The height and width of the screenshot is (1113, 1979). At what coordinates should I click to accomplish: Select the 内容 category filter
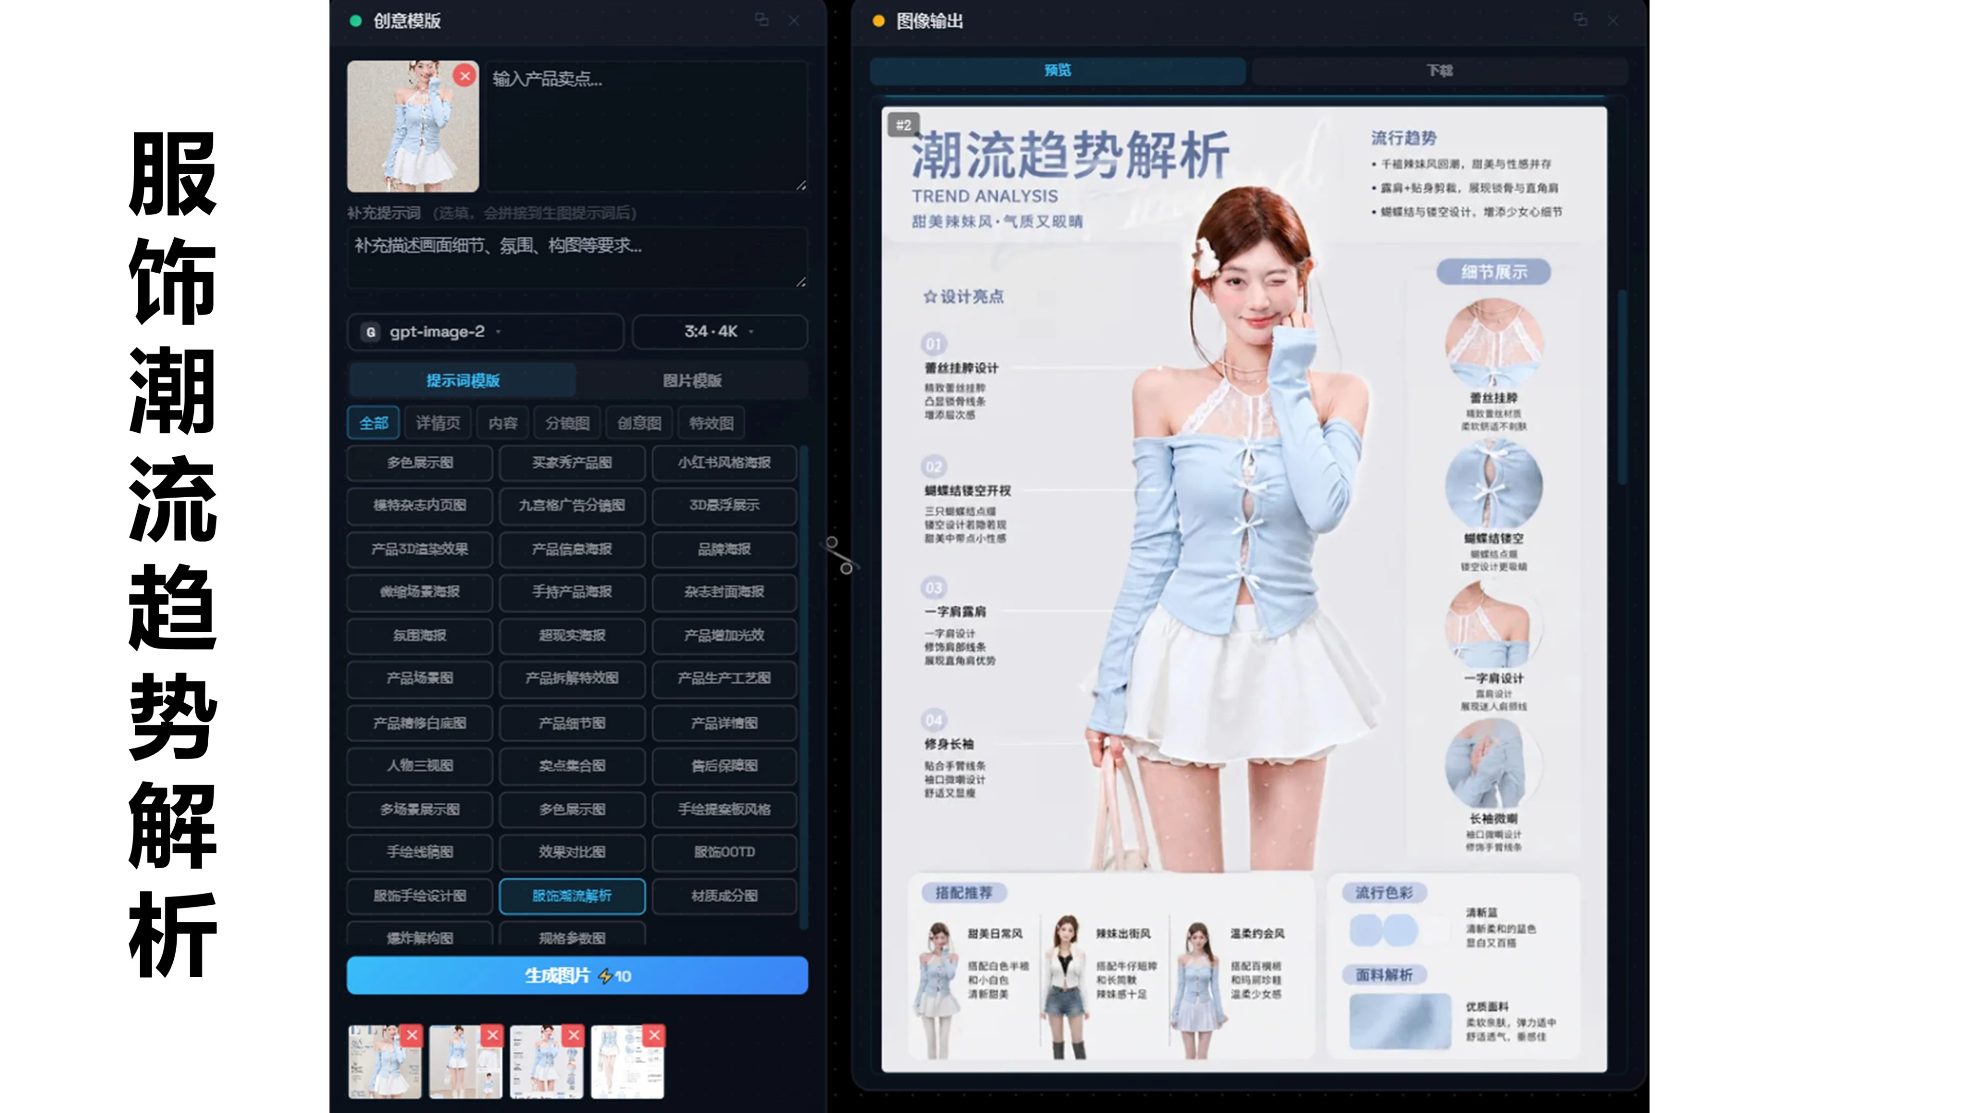[502, 423]
